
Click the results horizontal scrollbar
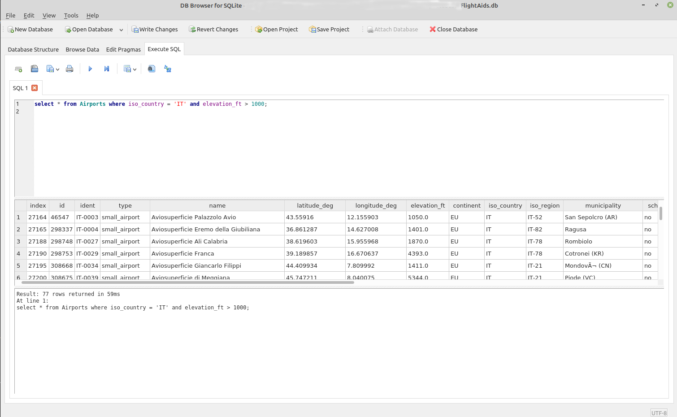pos(187,282)
